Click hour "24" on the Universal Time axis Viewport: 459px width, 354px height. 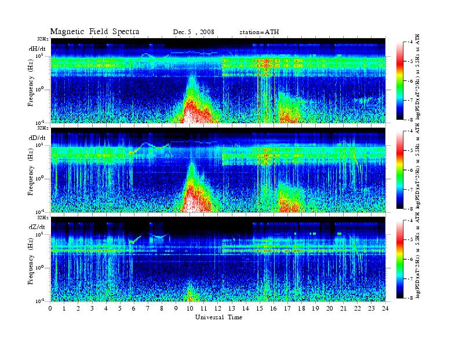(385, 308)
